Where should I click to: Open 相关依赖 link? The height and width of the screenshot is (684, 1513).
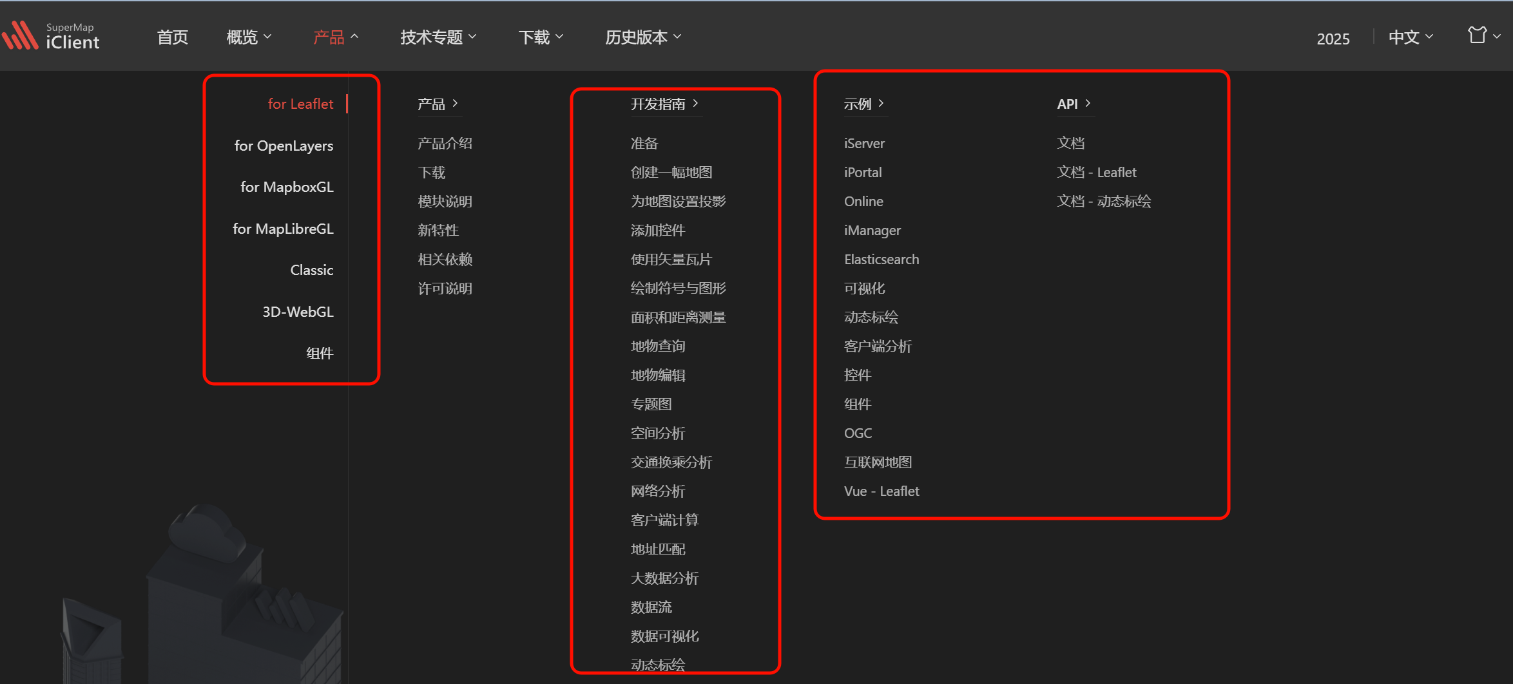445,259
